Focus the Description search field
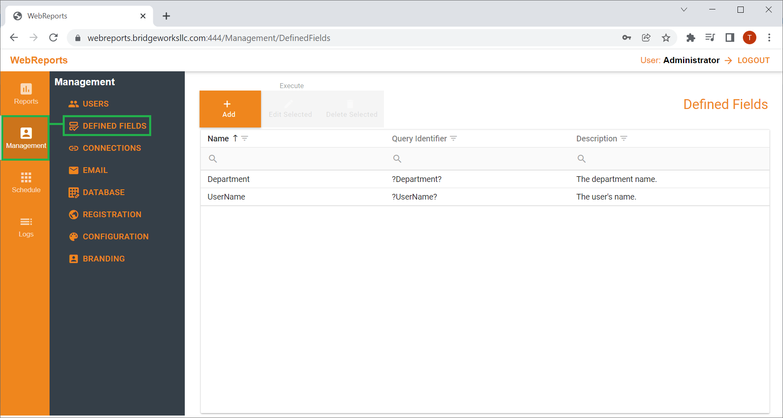 (x=669, y=159)
